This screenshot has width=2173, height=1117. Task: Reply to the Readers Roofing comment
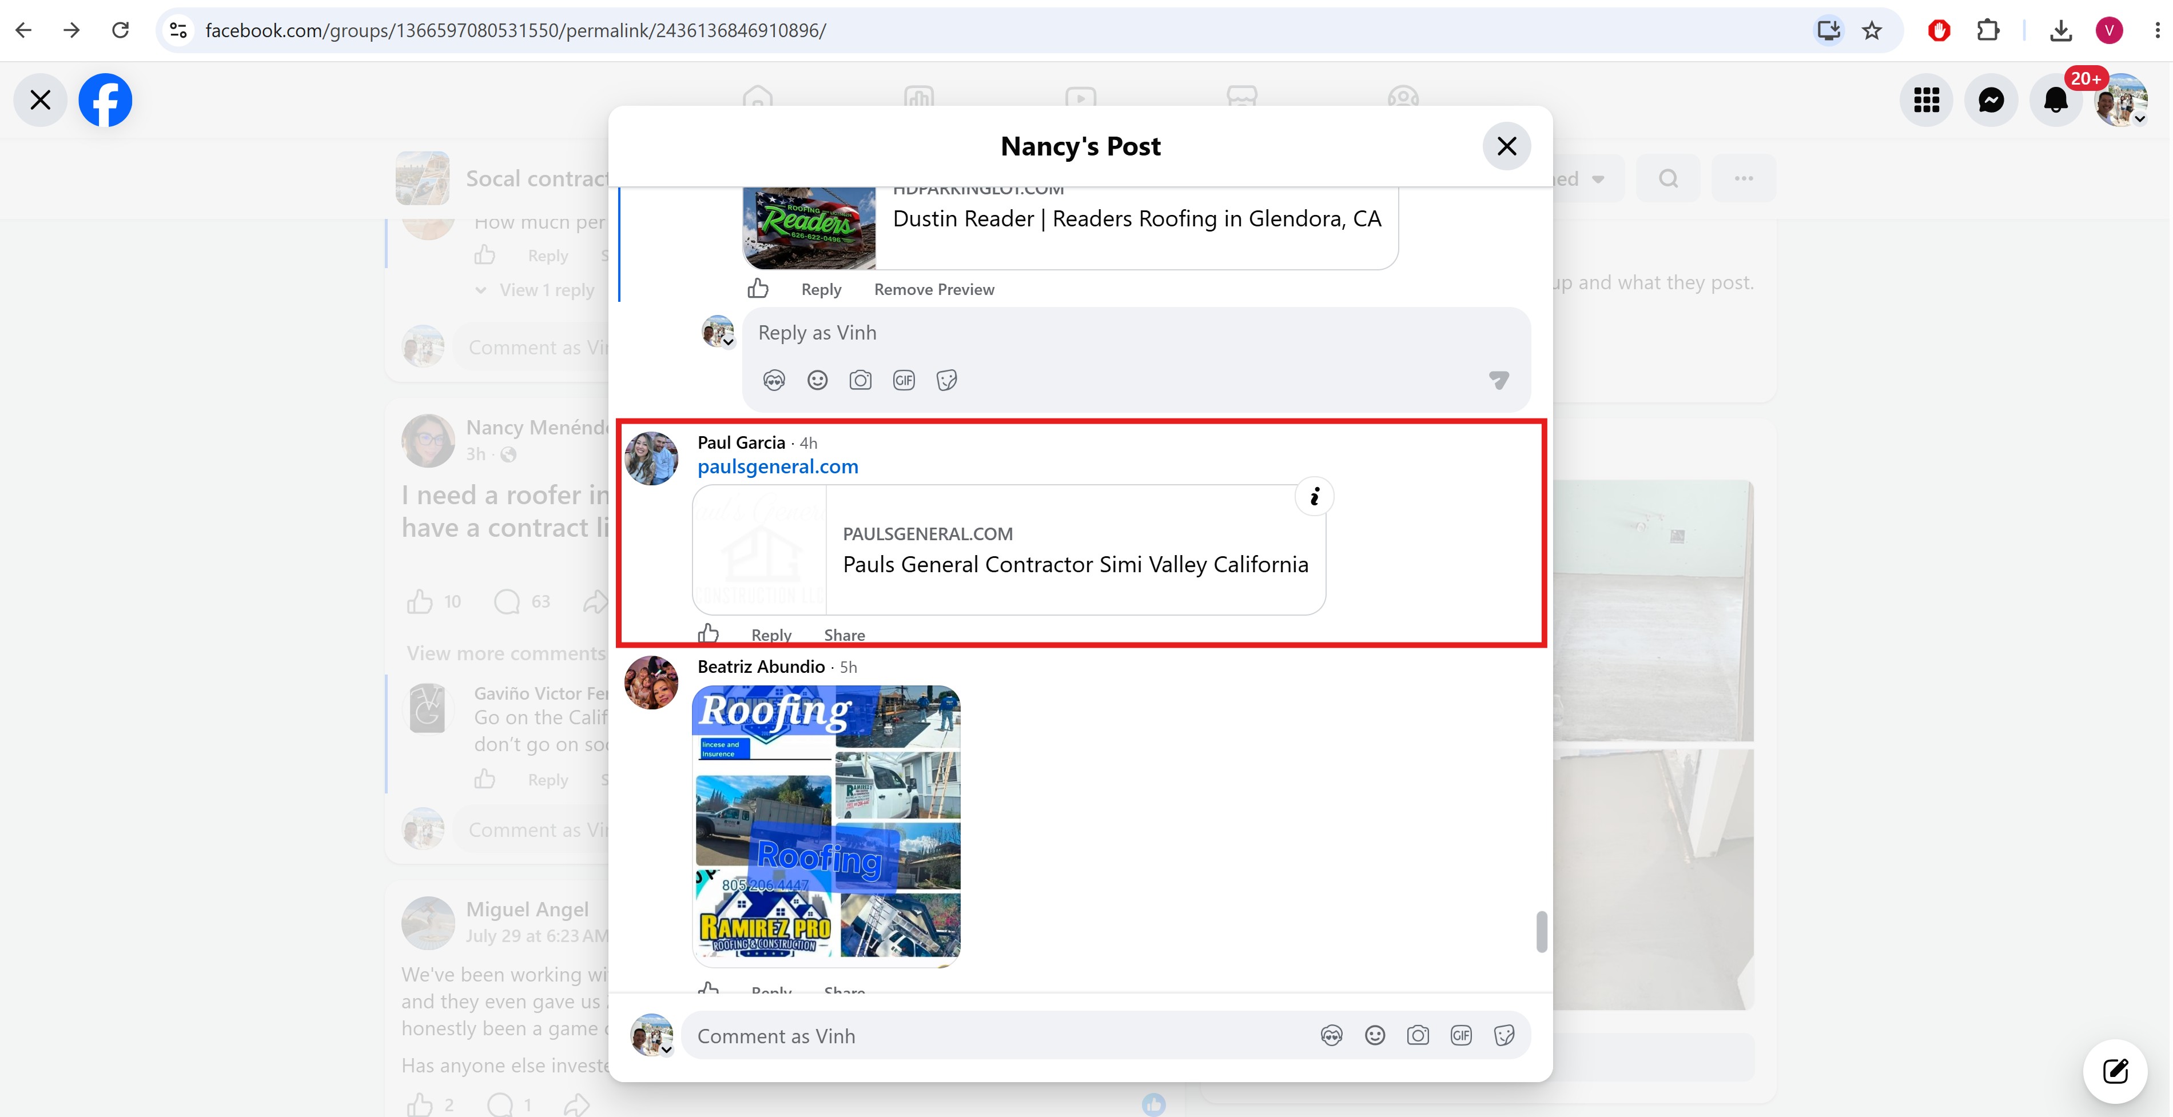tap(821, 289)
